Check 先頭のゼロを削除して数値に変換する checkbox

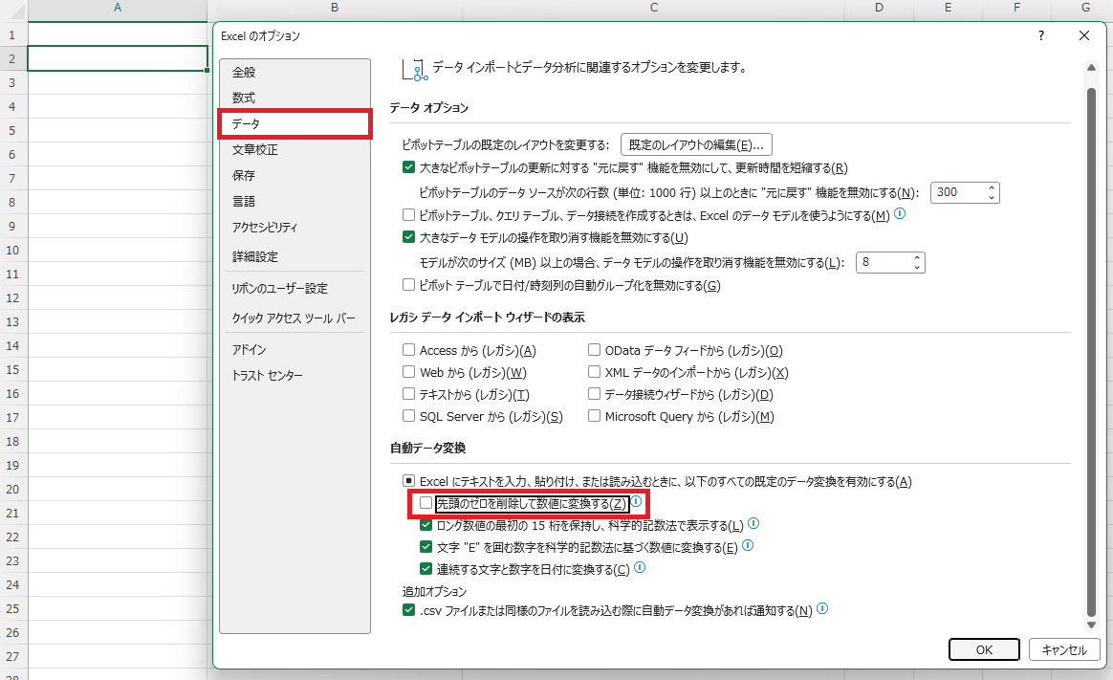426,503
